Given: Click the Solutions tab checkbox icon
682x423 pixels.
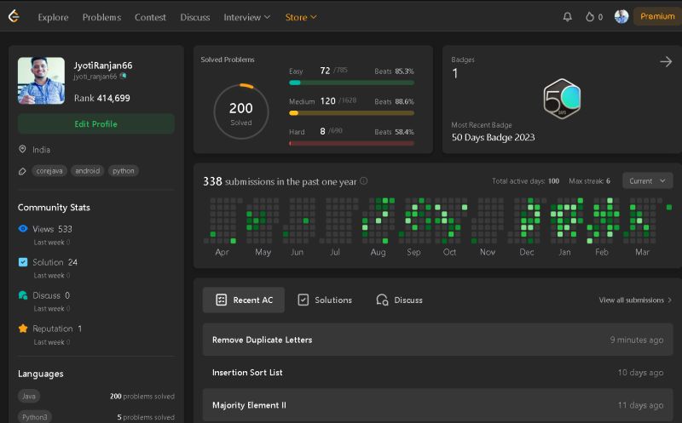Looking at the screenshot, I should click(x=303, y=300).
